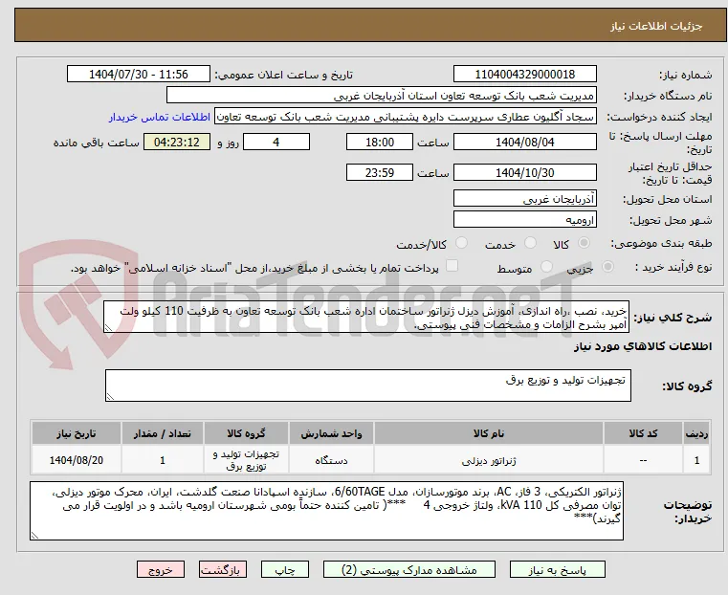This screenshot has width=728, height=595.
Task: Click the deadline time field 18:00
Action: [x=380, y=142]
